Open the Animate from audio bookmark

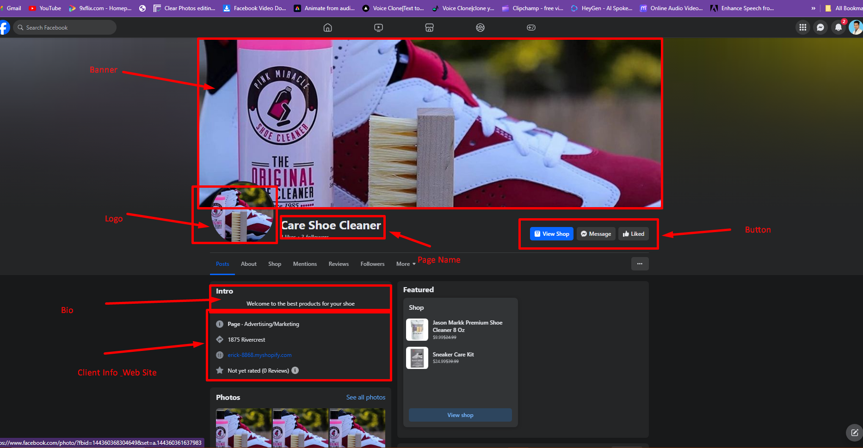click(x=324, y=8)
